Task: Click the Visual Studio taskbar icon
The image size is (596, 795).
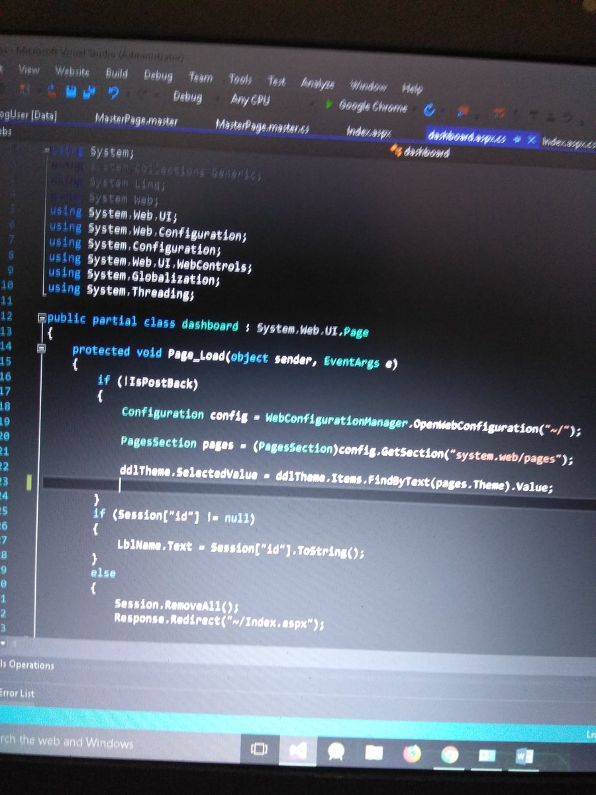Action: click(x=297, y=750)
